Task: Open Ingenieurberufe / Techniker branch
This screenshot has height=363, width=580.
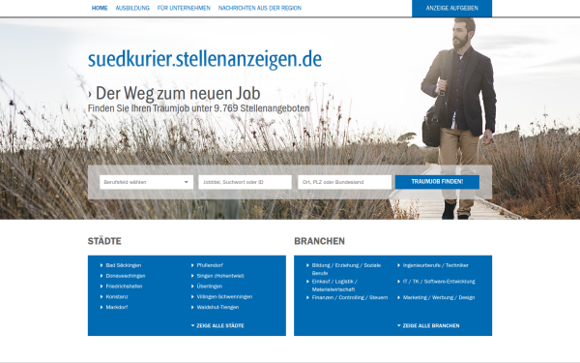Action: 436,265
